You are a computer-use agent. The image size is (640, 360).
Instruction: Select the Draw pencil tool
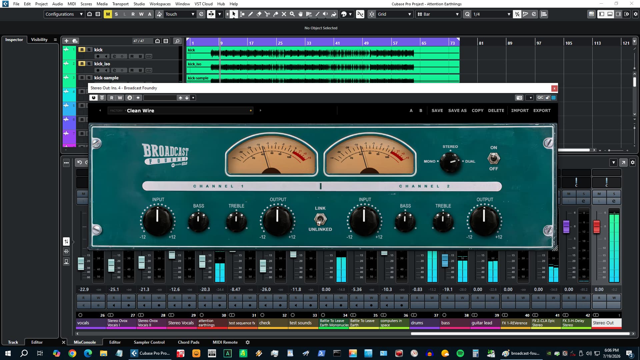(251, 14)
